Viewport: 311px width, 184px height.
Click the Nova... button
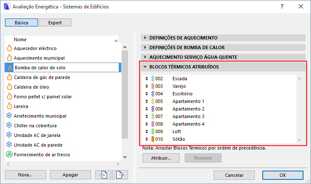click(x=25, y=174)
